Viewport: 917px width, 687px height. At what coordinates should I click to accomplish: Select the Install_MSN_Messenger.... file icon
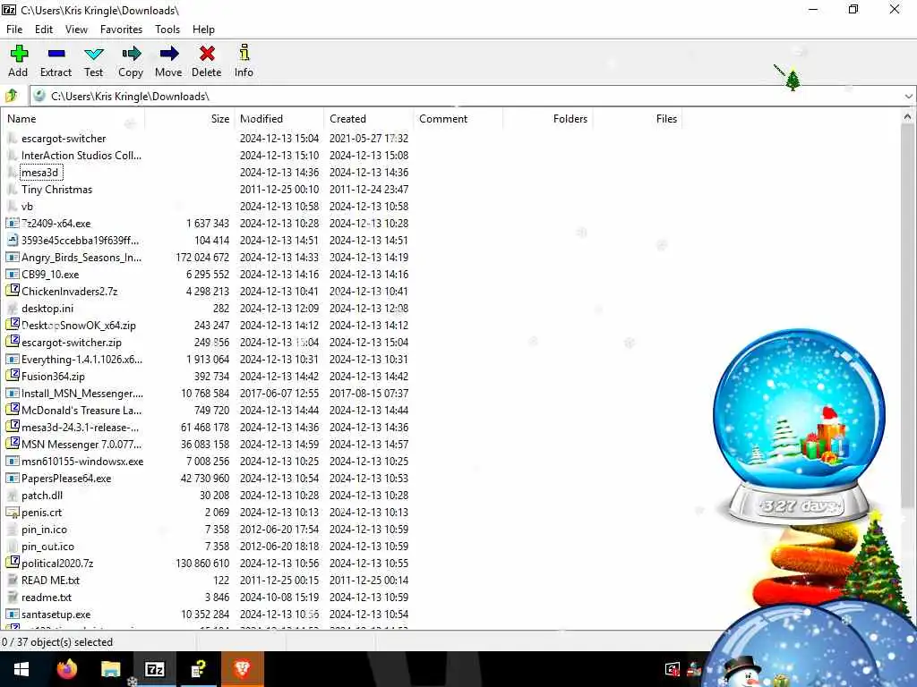coord(13,394)
